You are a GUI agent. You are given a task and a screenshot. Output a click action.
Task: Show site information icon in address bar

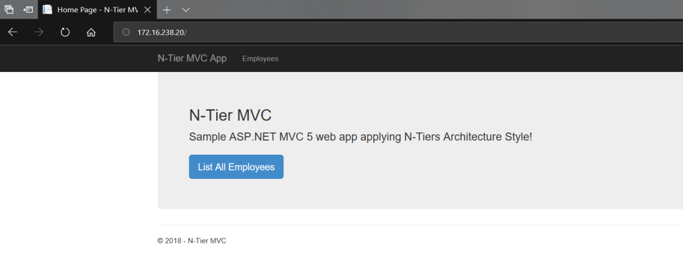[126, 32]
